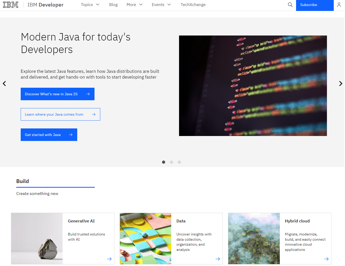Click arrow icon on Hybrid cloud card
This screenshot has width=345, height=266.
point(326,259)
